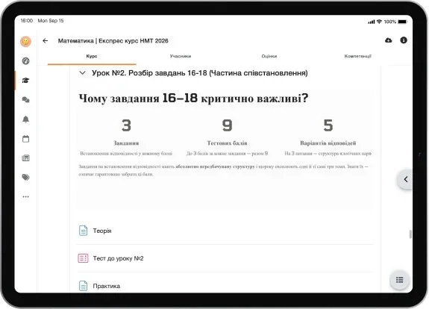Image resolution: width=429 pixels, height=309 pixels.
Task: Click the vertical scrollbar thumb on right
Action: tap(410, 234)
